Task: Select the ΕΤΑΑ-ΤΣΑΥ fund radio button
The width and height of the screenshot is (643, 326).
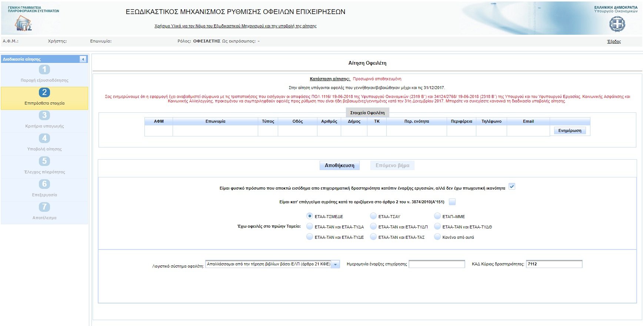Action: coord(373,216)
